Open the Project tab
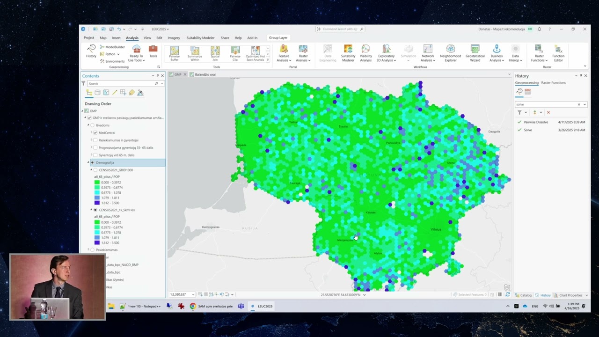This screenshot has height=337, width=599. (89, 38)
